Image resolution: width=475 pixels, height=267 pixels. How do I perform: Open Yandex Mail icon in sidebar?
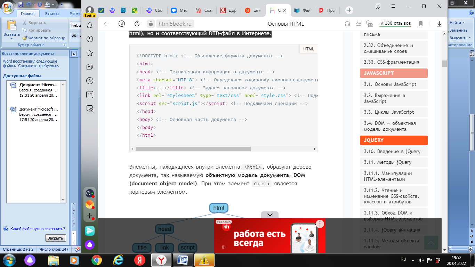point(90,204)
